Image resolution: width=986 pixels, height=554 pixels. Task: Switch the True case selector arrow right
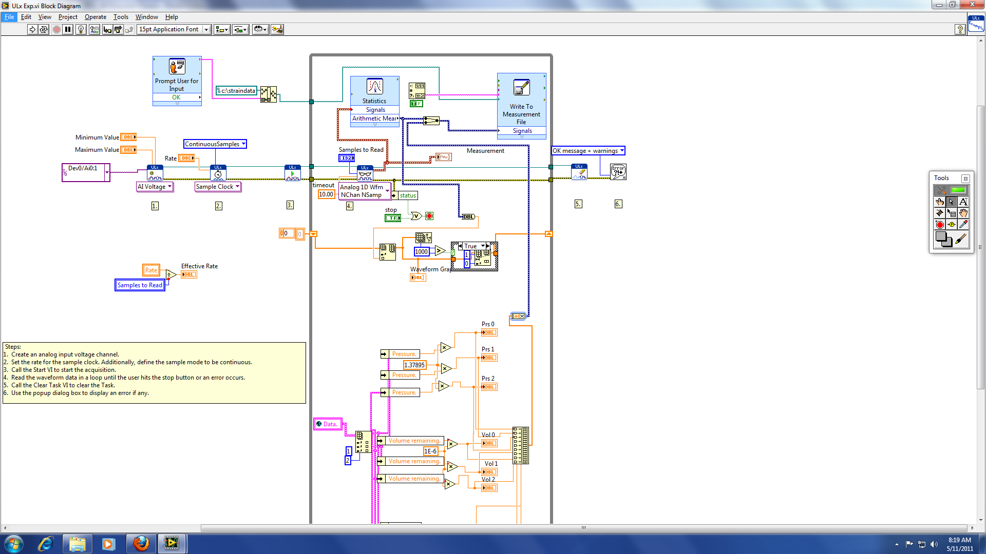coord(488,246)
